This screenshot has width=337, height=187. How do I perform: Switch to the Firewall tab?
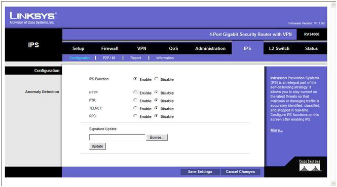(109, 48)
